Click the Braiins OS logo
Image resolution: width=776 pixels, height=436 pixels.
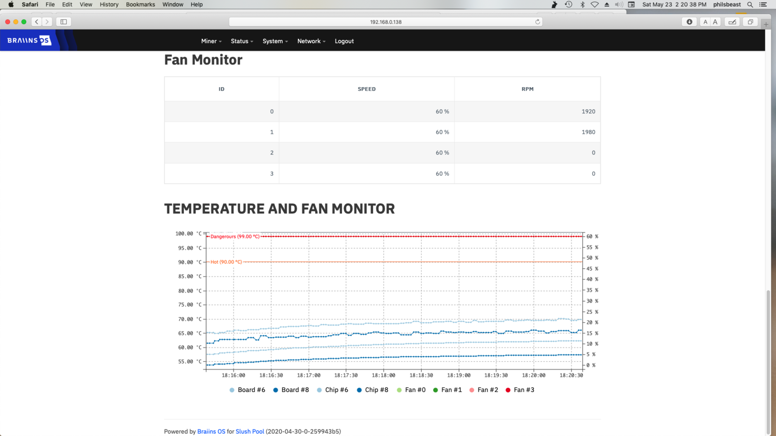pos(29,41)
